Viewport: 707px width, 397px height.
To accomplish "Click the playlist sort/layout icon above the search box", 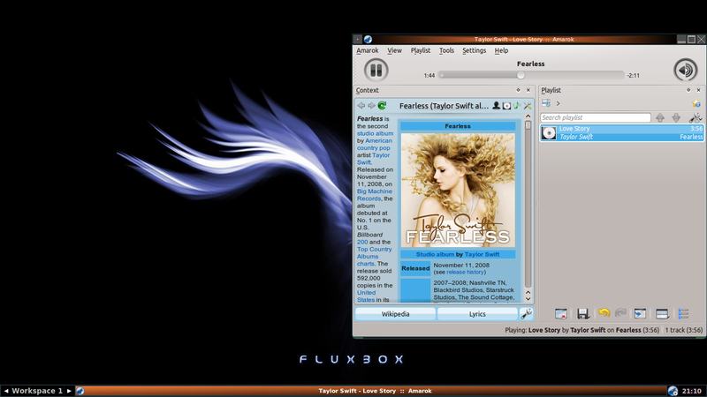I will coord(546,103).
